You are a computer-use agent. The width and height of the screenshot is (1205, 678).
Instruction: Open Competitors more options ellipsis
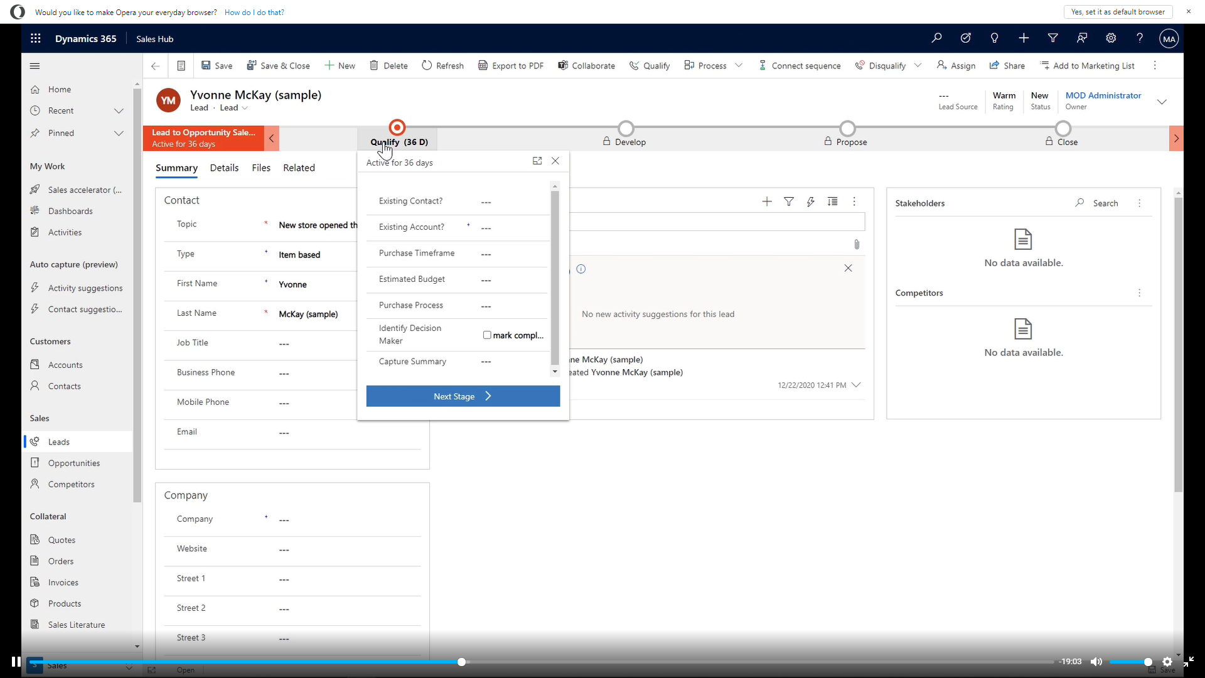pos(1140,293)
